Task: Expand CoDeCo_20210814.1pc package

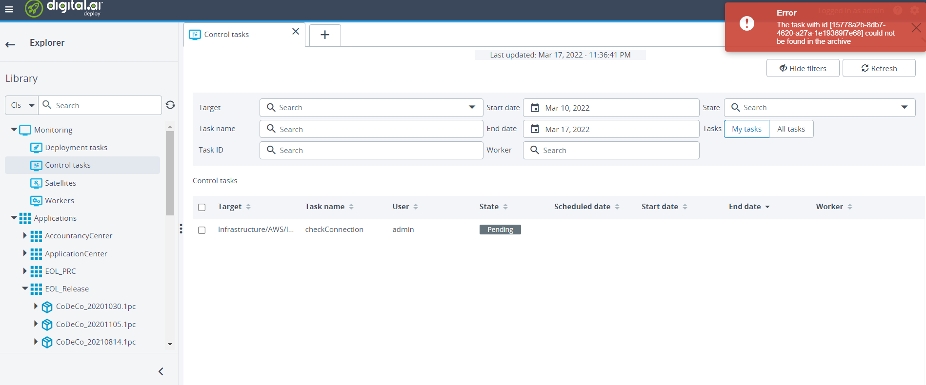Action: (36, 342)
